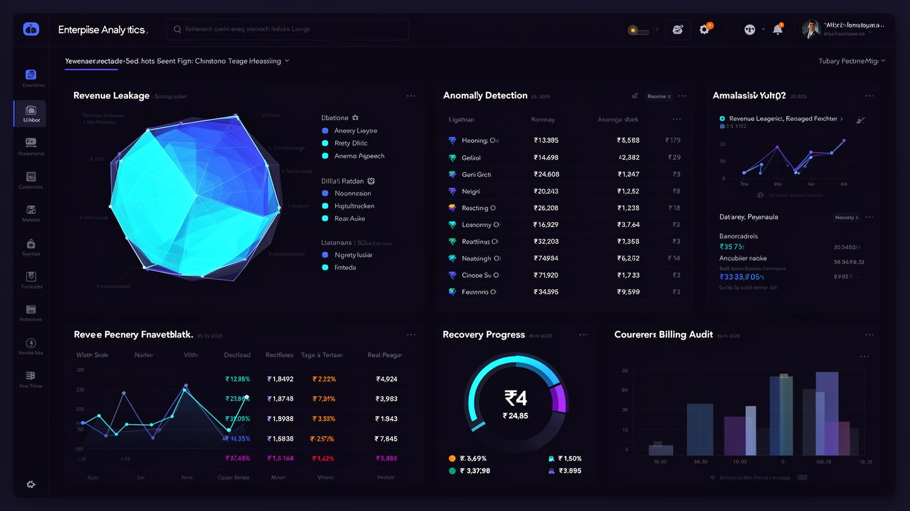Toggle the Nonnneaion legend series

(325, 194)
